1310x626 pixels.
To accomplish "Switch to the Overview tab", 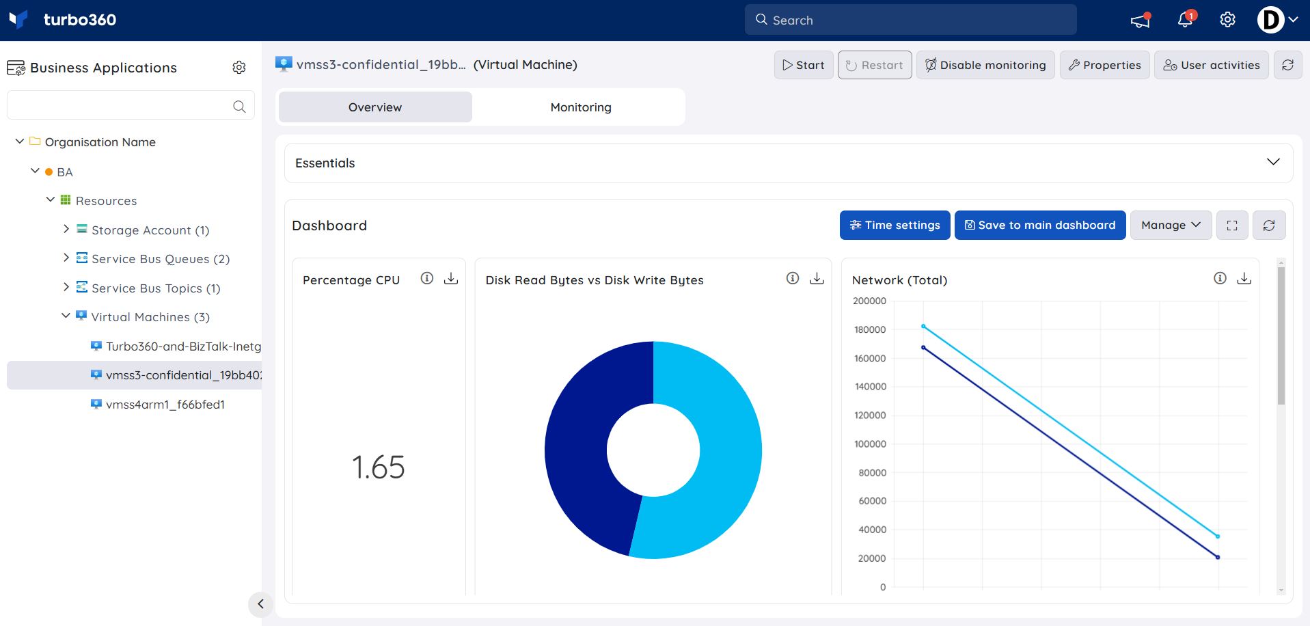I will pyautogui.click(x=375, y=107).
